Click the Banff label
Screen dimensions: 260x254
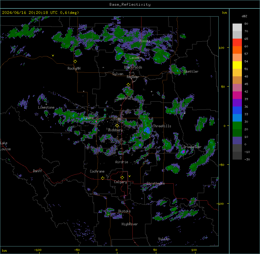tap(37, 171)
